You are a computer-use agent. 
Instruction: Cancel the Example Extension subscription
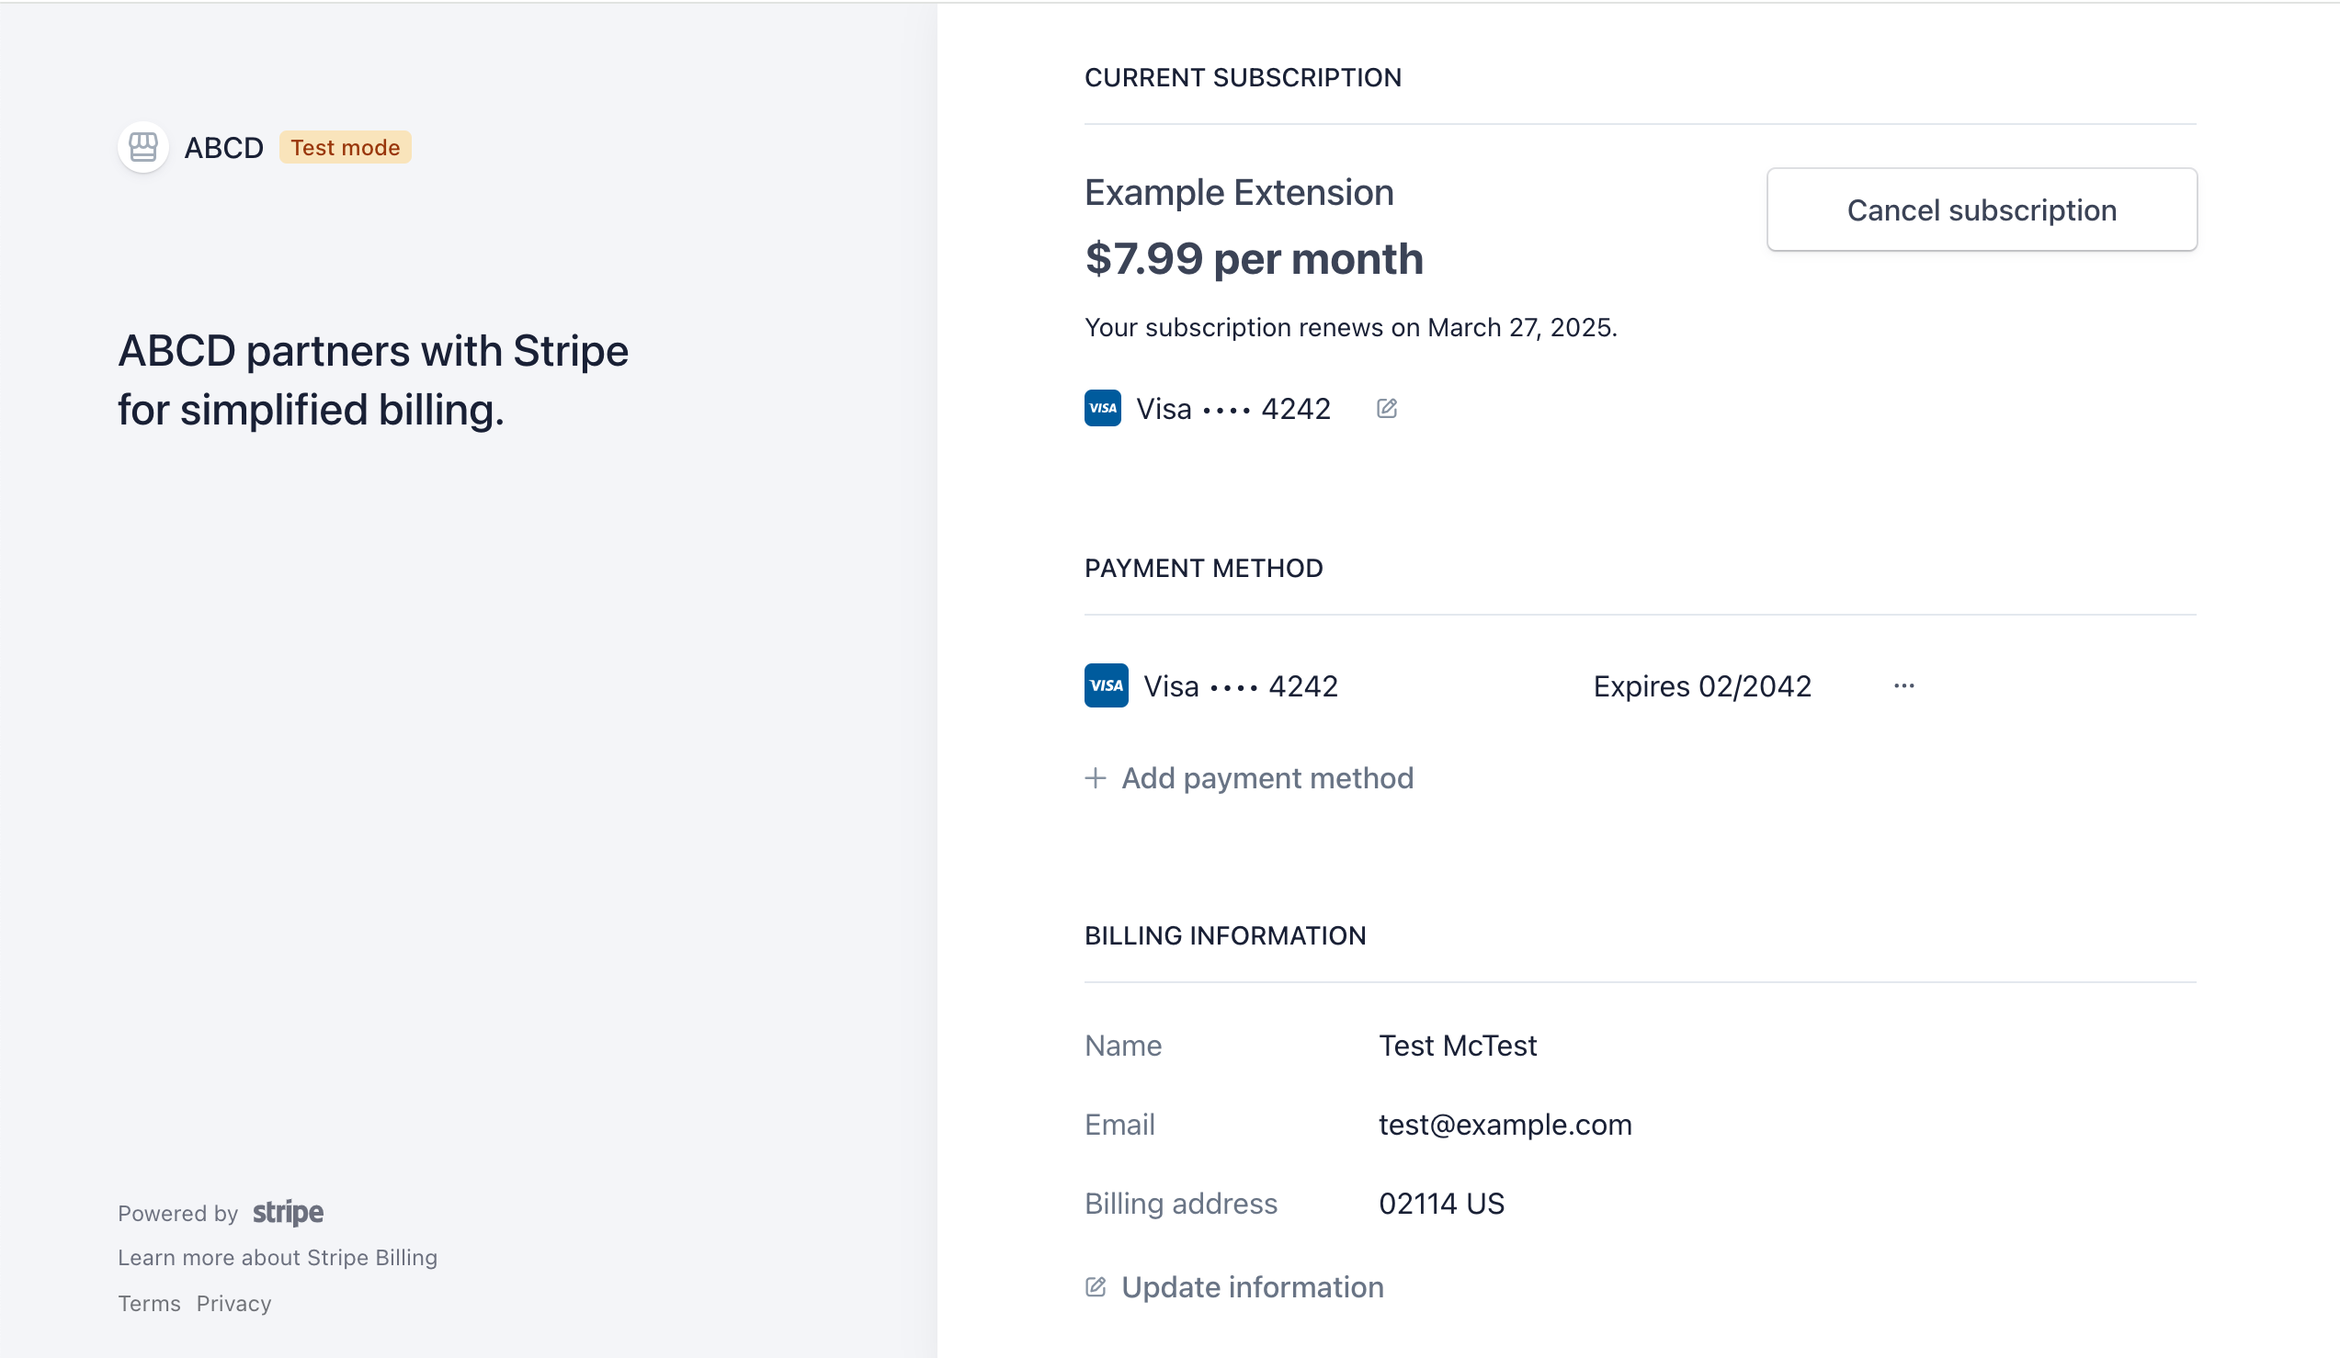coord(1982,209)
